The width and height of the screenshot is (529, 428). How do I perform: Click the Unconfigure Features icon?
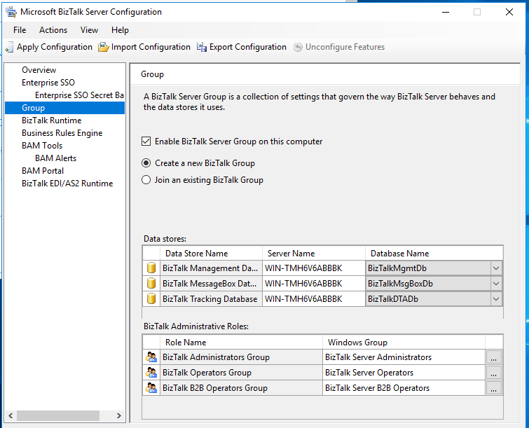[298, 47]
